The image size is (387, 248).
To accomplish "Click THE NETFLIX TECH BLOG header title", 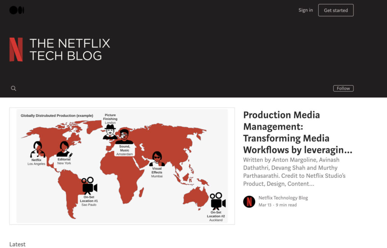I will 70,49.
